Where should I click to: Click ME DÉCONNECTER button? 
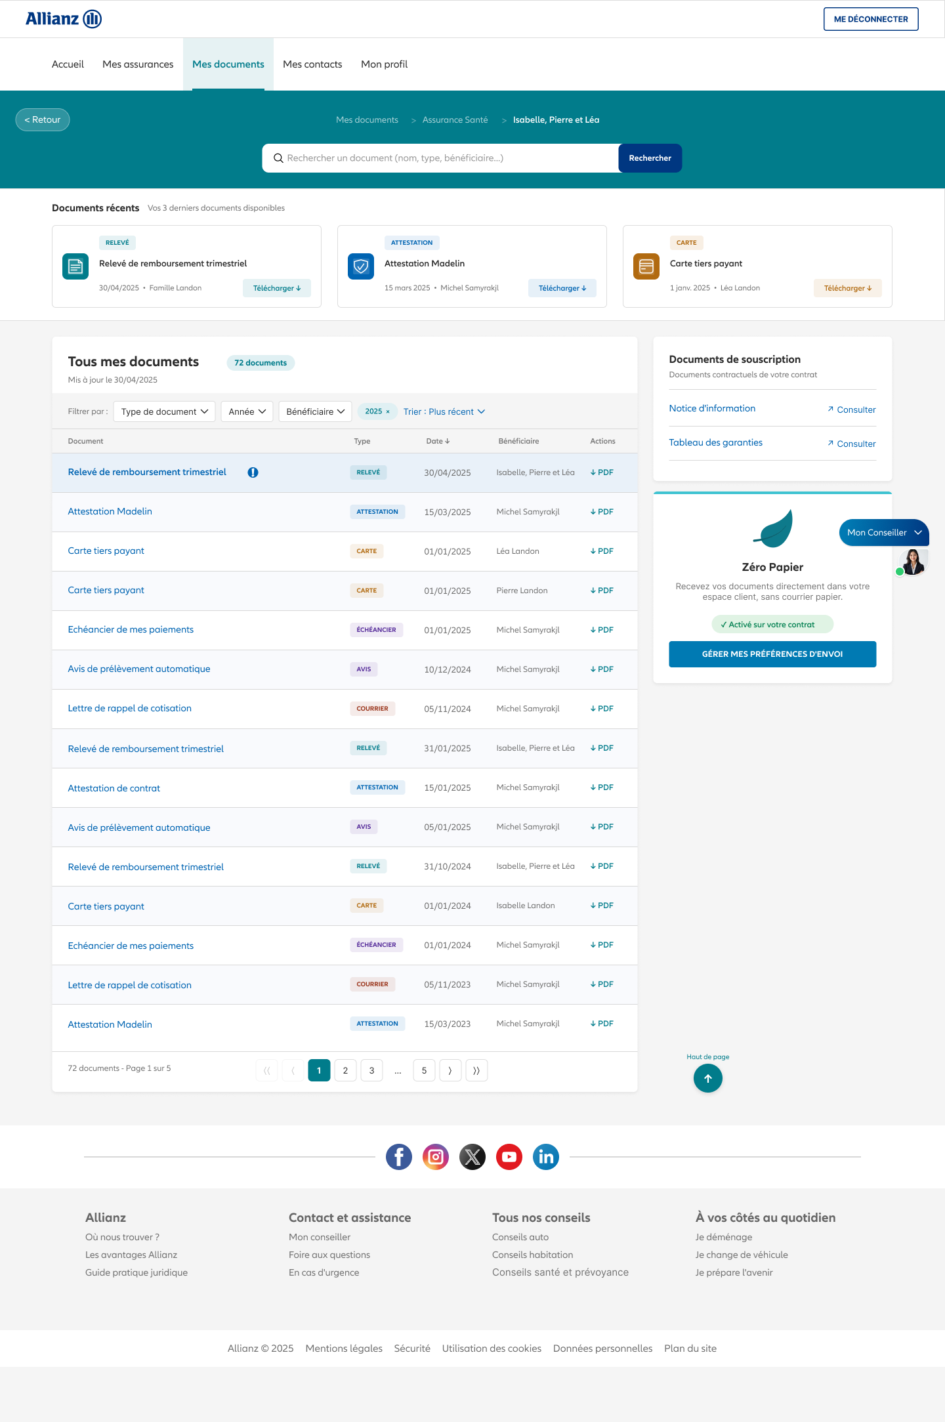click(x=871, y=19)
